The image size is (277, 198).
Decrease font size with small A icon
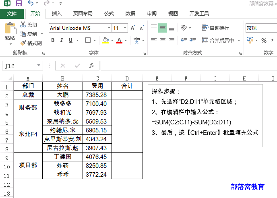[x=142, y=28]
